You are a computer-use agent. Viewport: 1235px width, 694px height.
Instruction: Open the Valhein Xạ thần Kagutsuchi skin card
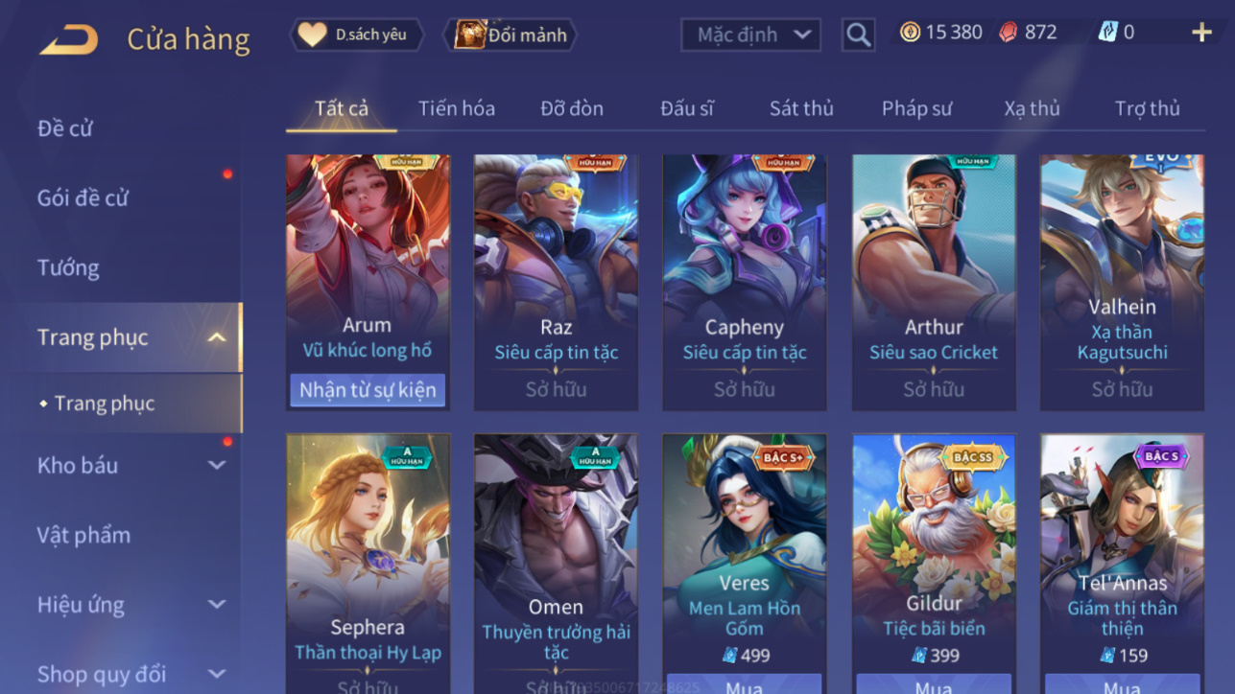[1122, 283]
